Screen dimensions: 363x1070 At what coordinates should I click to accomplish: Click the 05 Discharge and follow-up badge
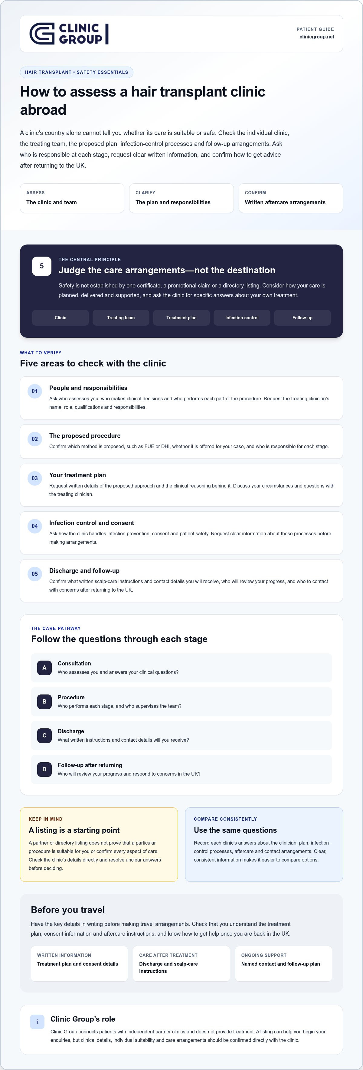tap(35, 574)
